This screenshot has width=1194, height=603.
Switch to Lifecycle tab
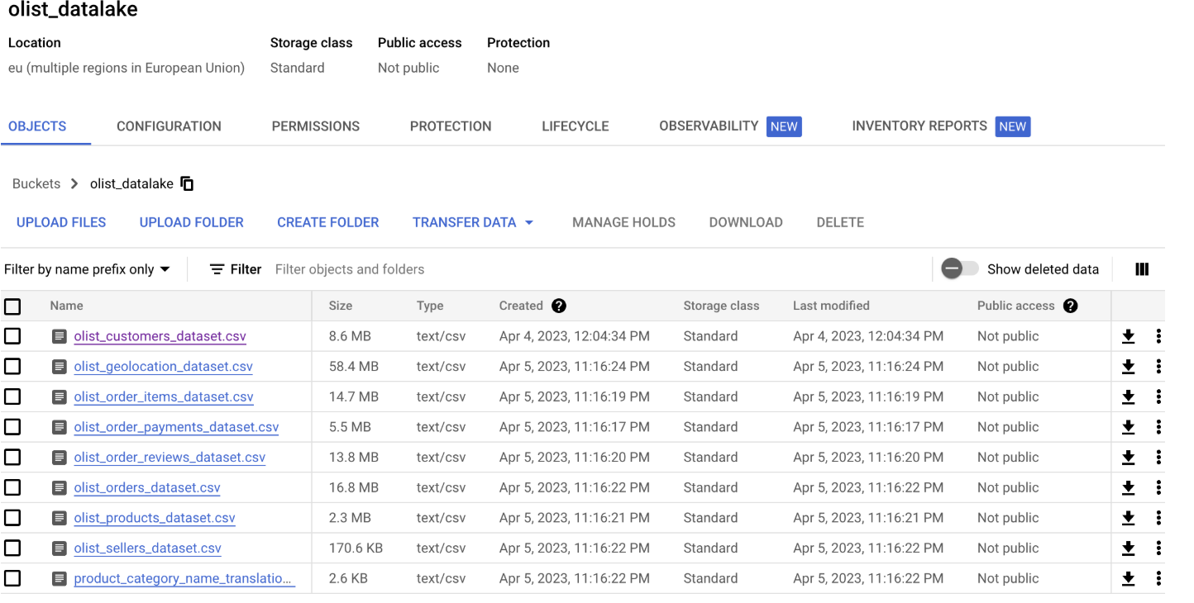(576, 126)
